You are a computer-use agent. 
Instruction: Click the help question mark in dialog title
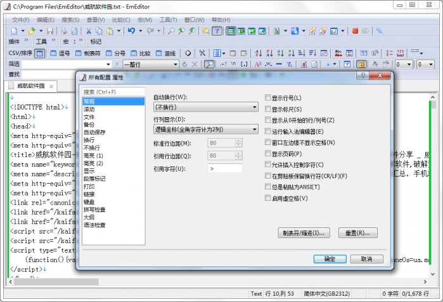363,75
